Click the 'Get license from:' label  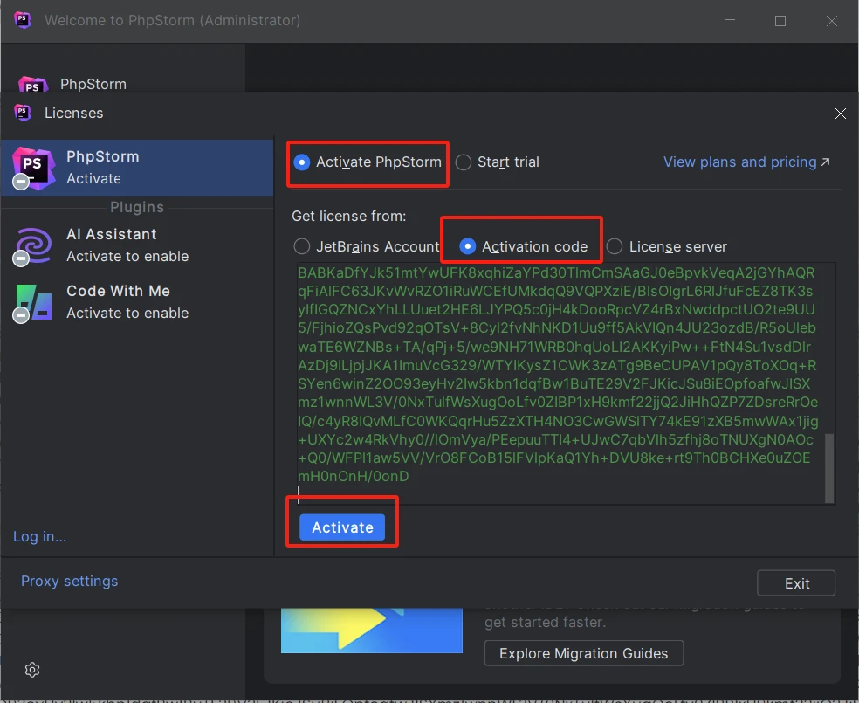[x=349, y=216]
